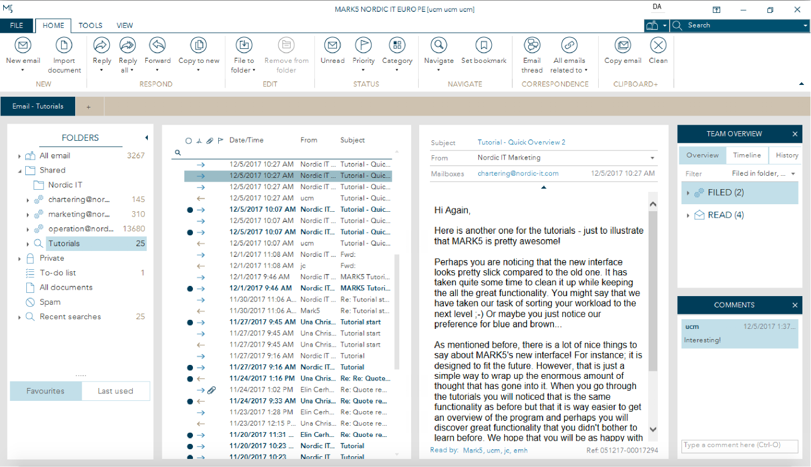Click the Last used button
The image size is (811, 467).
coord(116,391)
